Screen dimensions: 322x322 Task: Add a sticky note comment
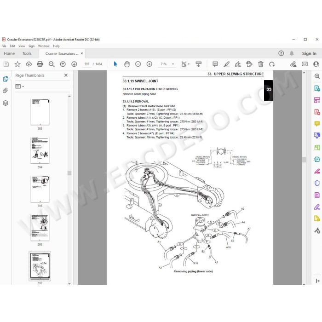215,64
